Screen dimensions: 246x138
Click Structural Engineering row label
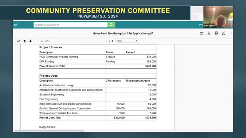pos(52,95)
